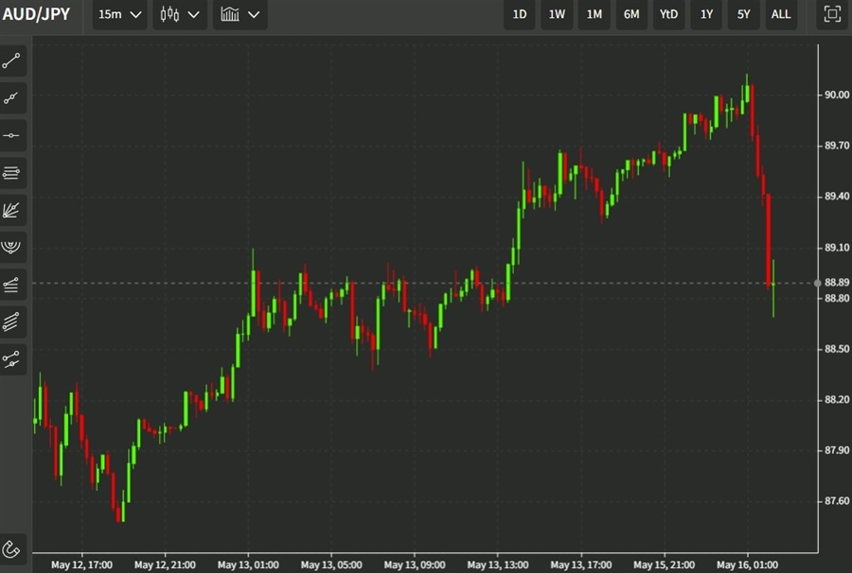
Task: Toggle the magnet snap tool
Action: click(x=11, y=549)
